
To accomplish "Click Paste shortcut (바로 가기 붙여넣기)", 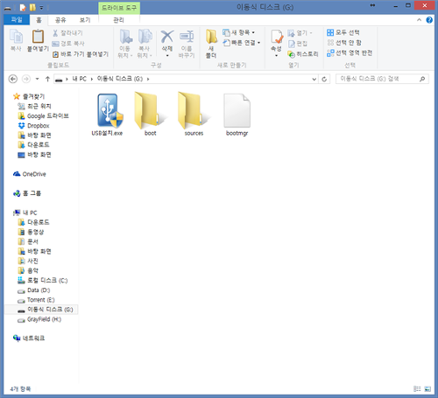I will coord(81,54).
